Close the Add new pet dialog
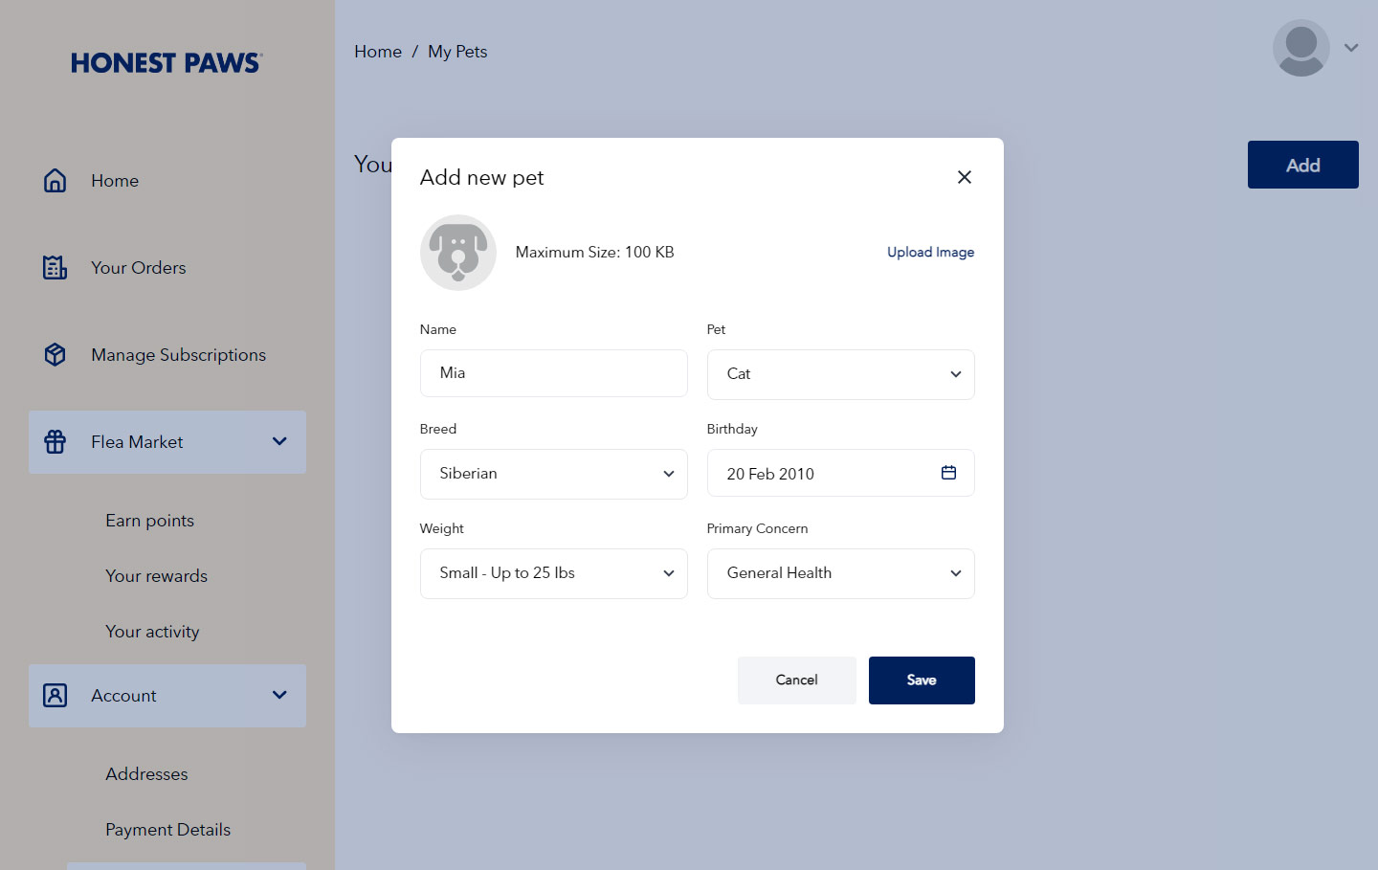Viewport: 1378px width, 870px height. (x=965, y=177)
